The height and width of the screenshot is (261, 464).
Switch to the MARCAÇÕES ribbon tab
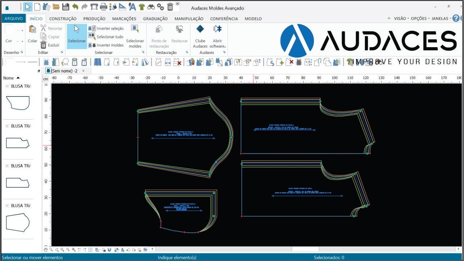click(124, 19)
